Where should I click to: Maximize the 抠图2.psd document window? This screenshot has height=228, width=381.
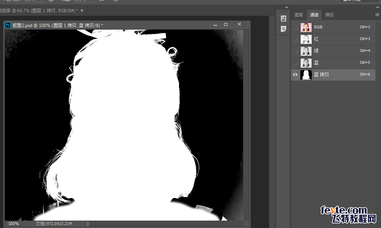coord(226,24)
